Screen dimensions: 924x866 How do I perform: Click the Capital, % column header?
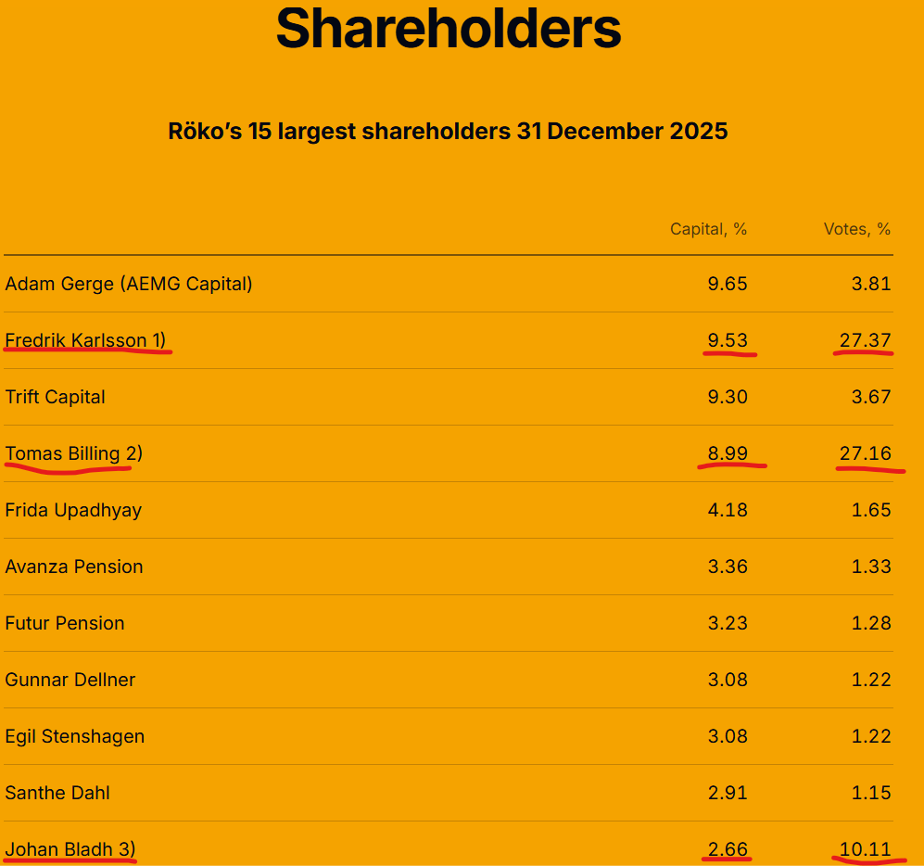pyautogui.click(x=708, y=229)
